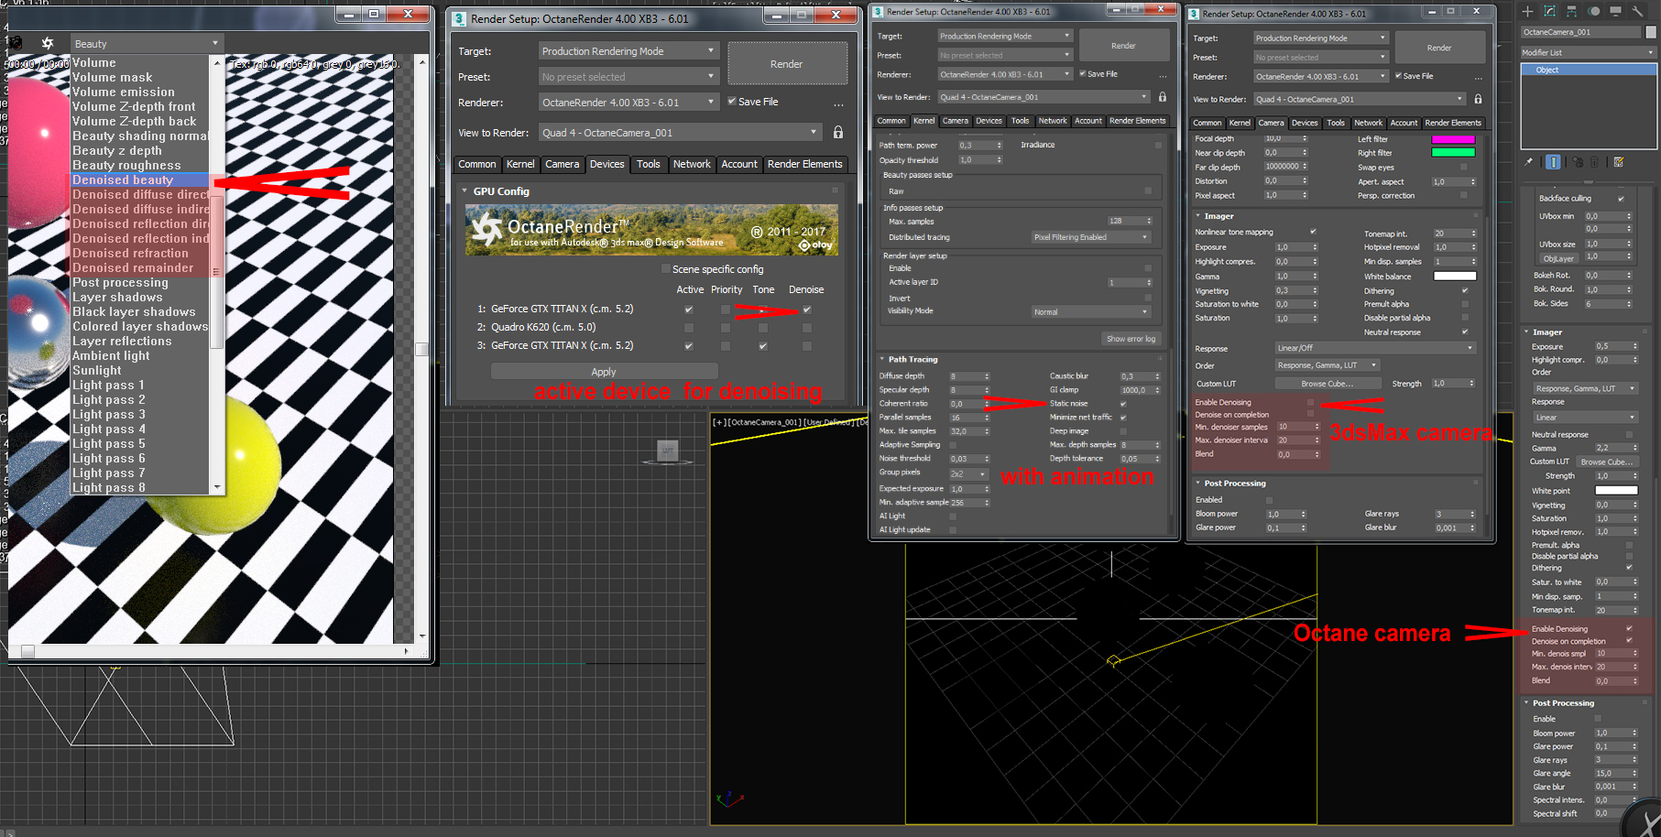Click Apply button under GPU device list
The width and height of the screenshot is (1661, 837).
click(x=604, y=372)
